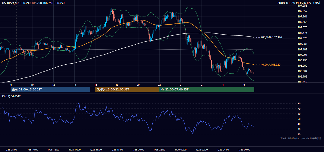Click the HistData.com data source credit
This screenshot has height=152, width=324.
tap(300, 138)
